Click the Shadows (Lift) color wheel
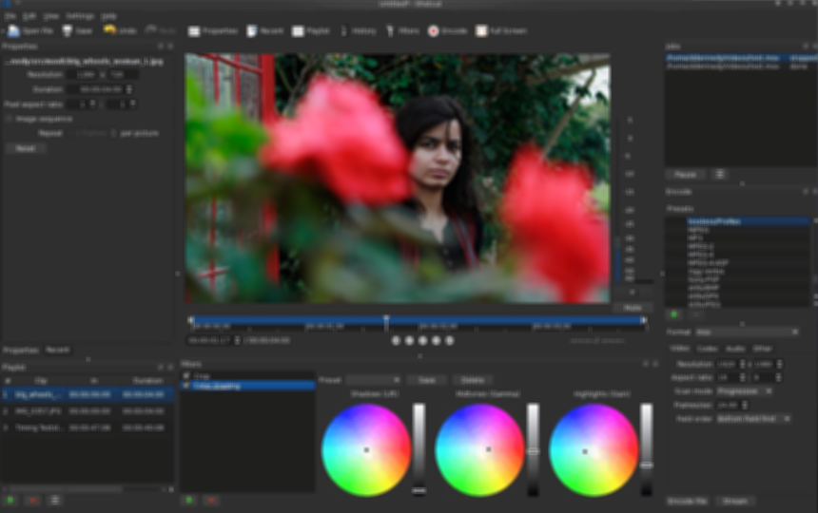Screen dimensions: 818x513 [x=365, y=449]
